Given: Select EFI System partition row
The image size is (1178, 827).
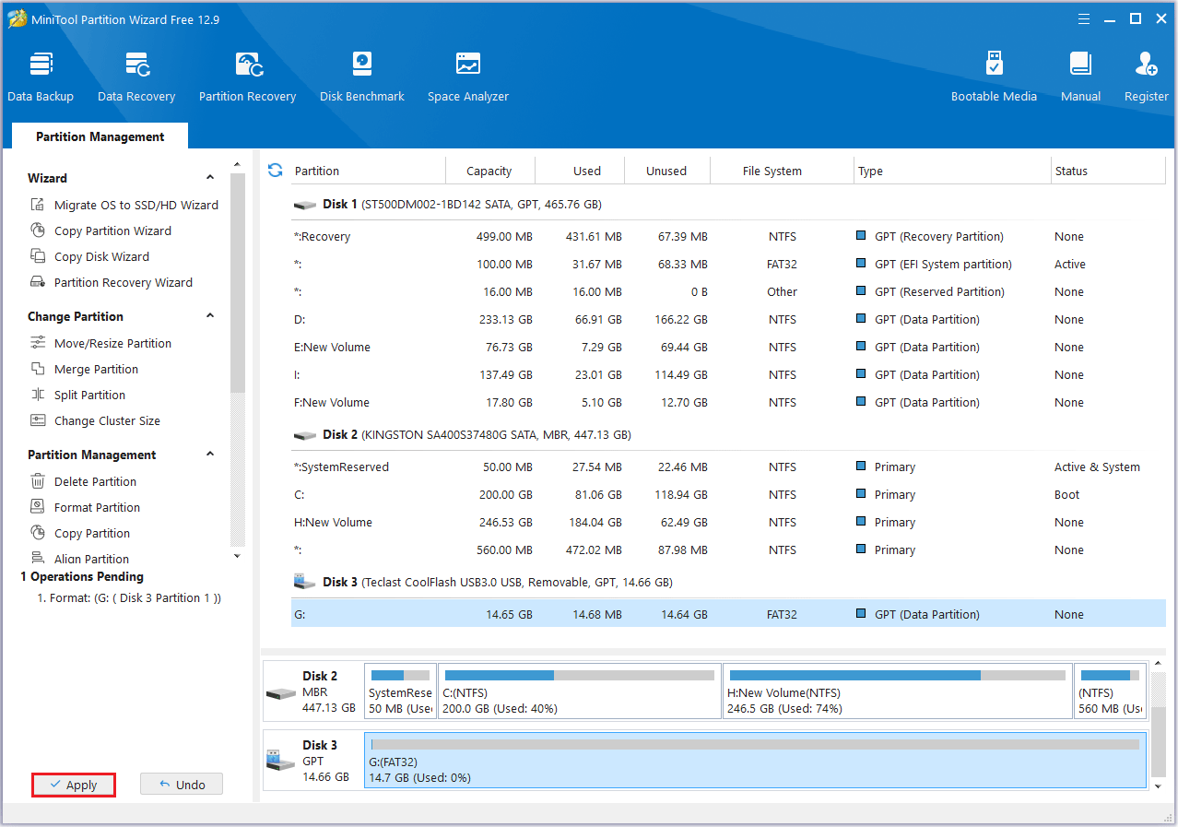Looking at the screenshot, I should (728, 264).
